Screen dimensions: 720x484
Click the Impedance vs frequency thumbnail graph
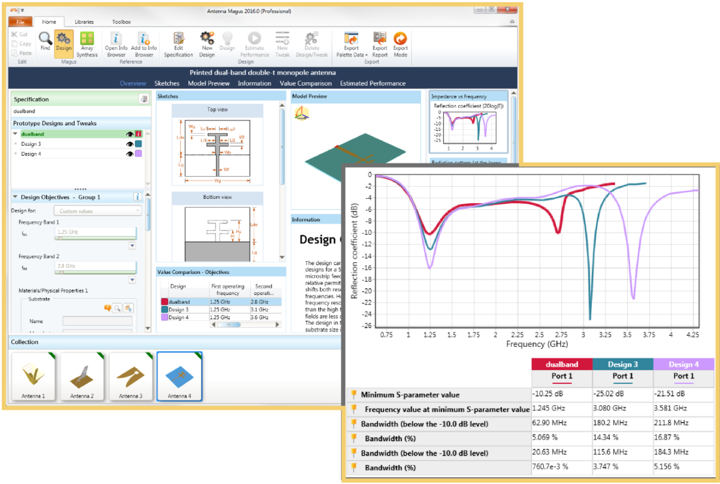click(x=469, y=127)
